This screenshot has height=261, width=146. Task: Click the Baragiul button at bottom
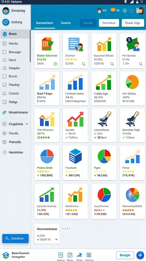125,255
